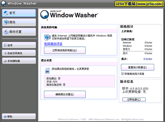Click the 上次清洗 label
The width and height of the screenshot is (165, 122).
pyautogui.click(x=127, y=31)
